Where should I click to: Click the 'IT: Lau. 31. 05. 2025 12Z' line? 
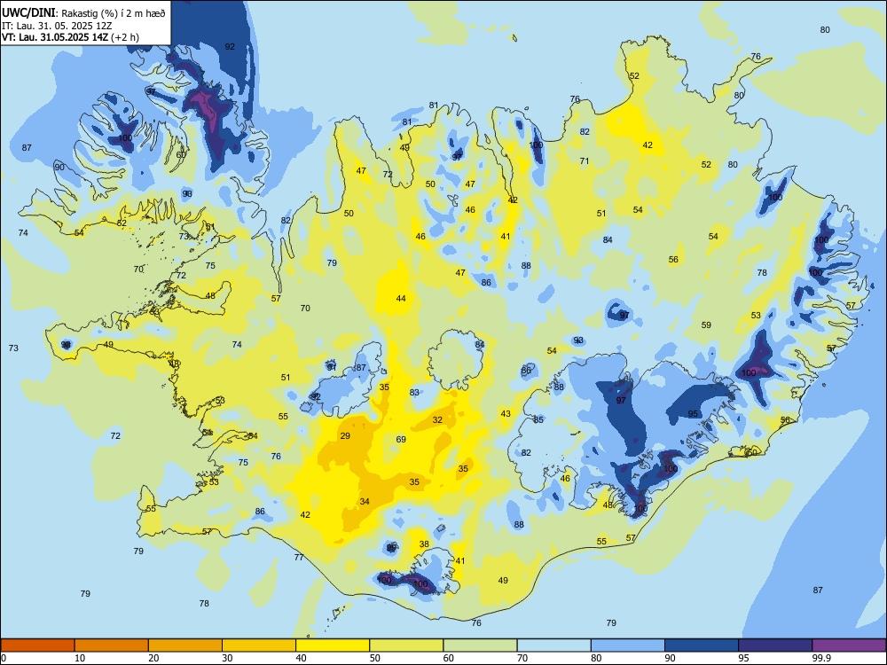point(57,26)
